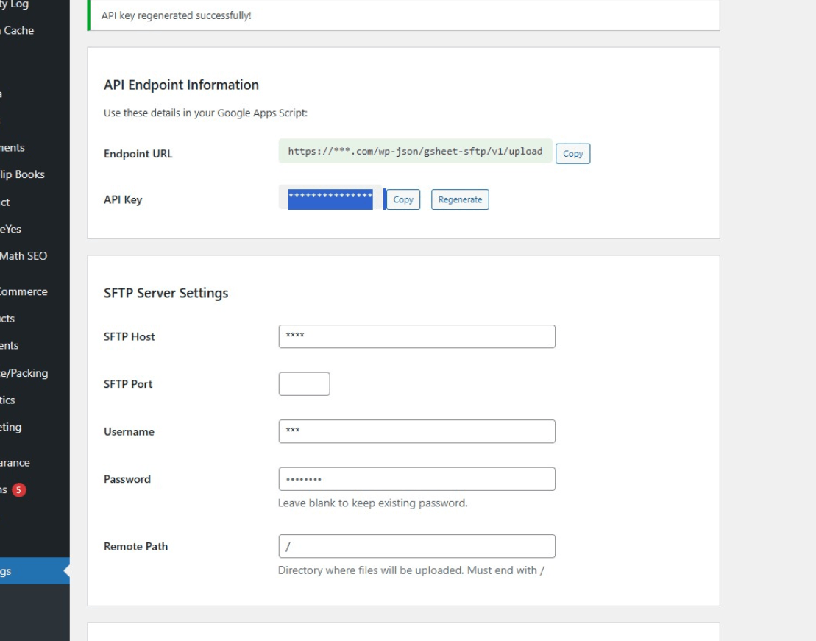Open the WooCommerce sidebar menu

click(x=24, y=291)
